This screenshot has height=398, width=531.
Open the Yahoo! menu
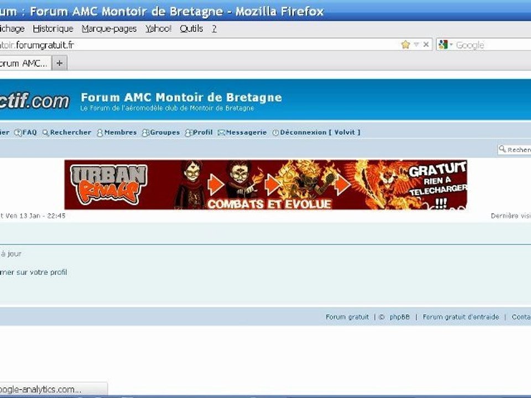coord(158,29)
